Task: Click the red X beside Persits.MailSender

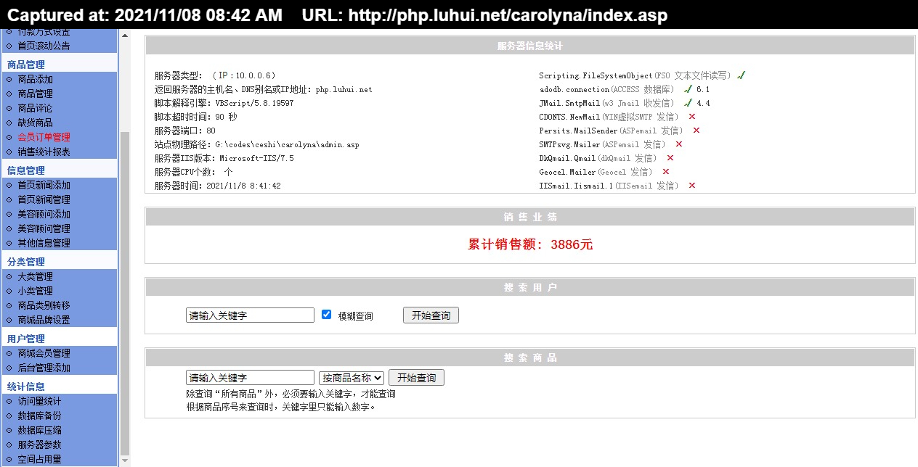Action: click(x=696, y=131)
